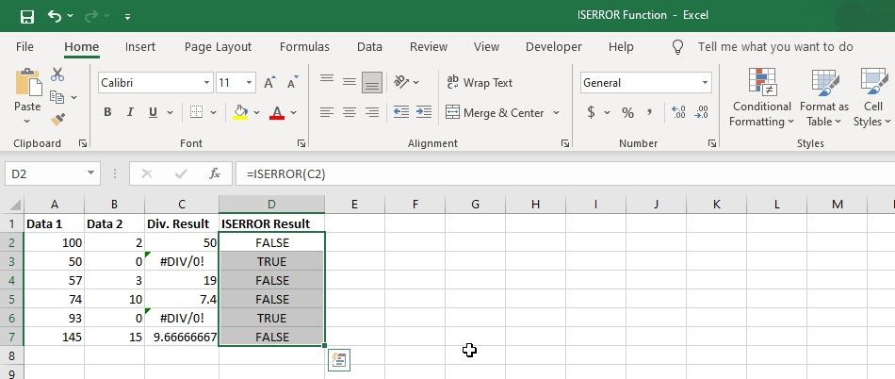Select the cell containing 9.66666667
This screenshot has height=379, width=895.
coord(182,337)
